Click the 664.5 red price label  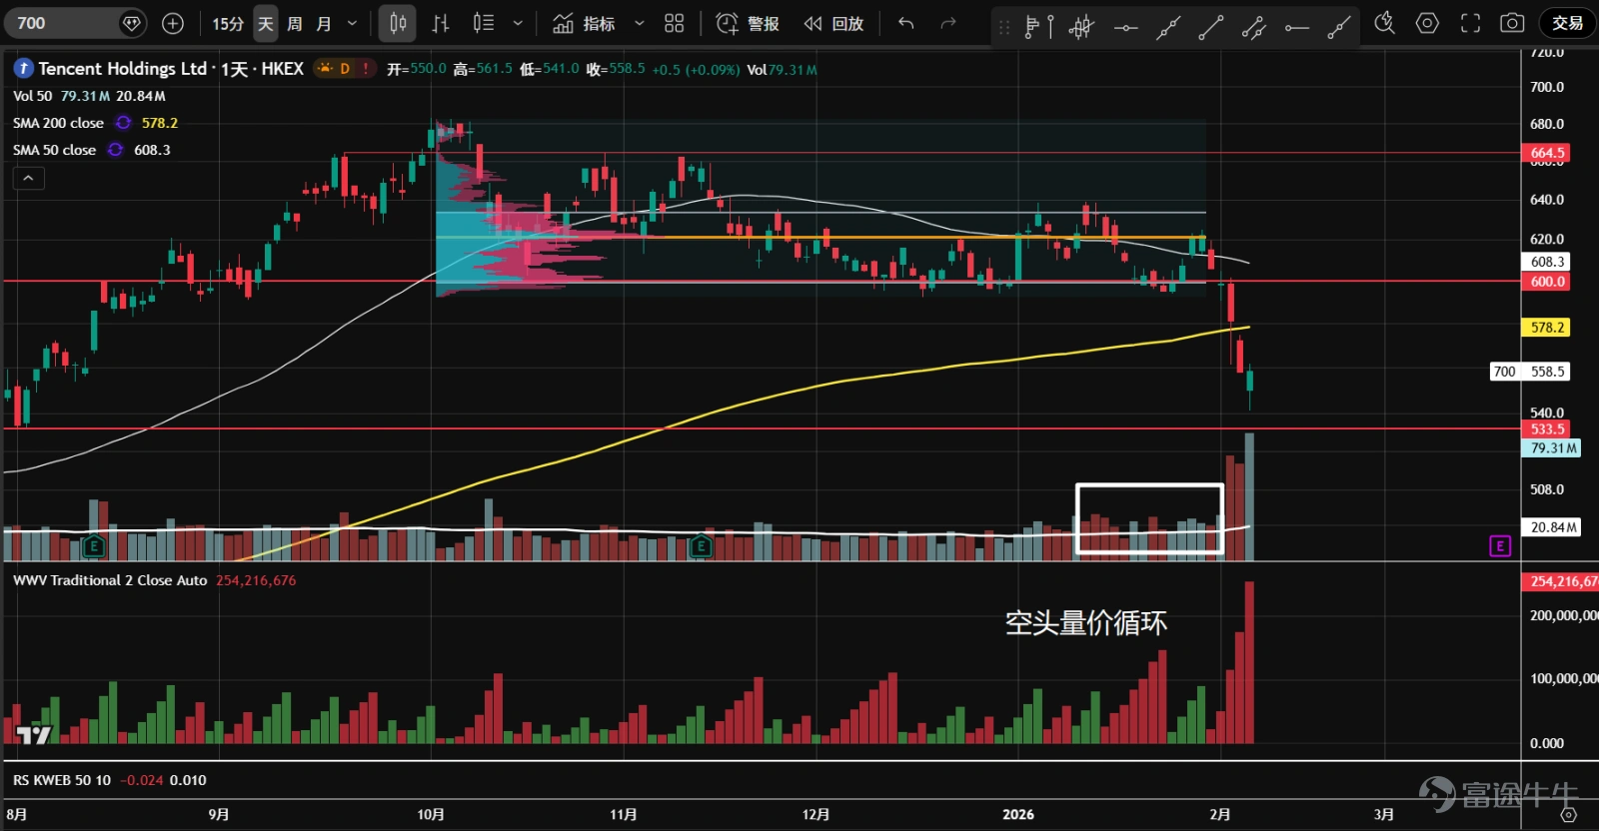[x=1547, y=153]
